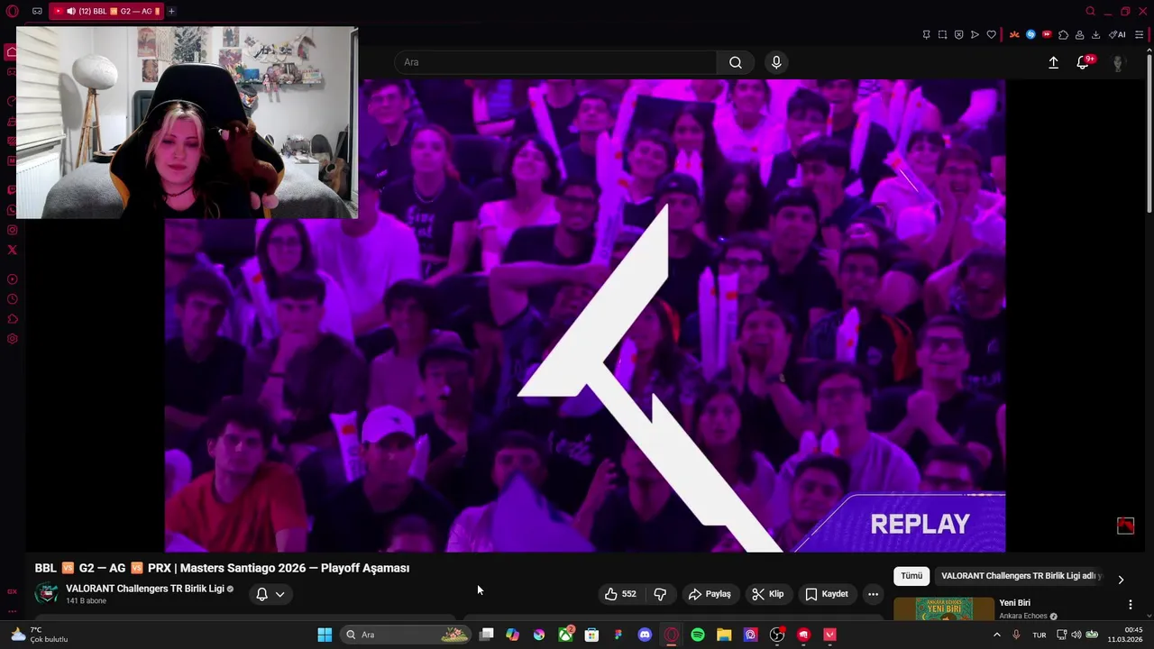Screen dimensions: 1154x649
Task: Open YouTube notifications bell
Action: 1085,62
